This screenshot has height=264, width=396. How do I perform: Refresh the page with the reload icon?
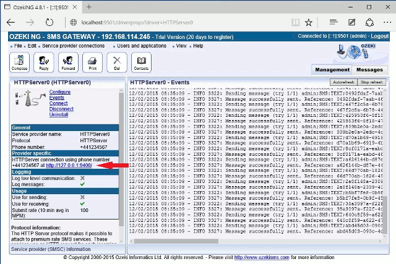click(x=49, y=22)
